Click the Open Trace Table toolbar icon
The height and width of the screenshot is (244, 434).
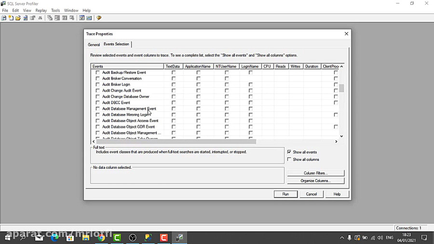pyautogui.click(x=26, y=18)
